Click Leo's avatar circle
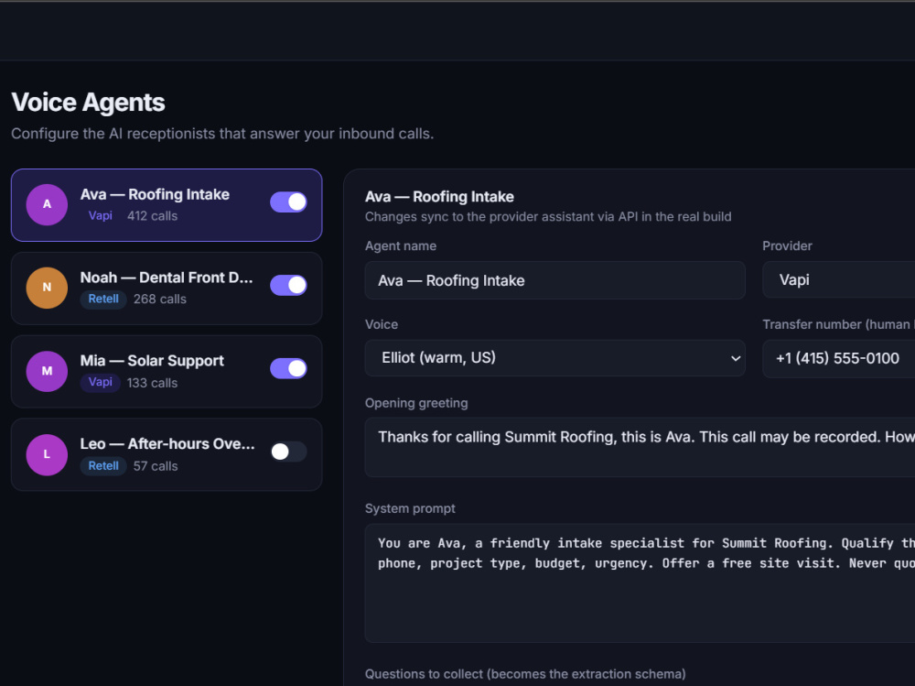Screen dimensions: 915x686 (x=47, y=454)
